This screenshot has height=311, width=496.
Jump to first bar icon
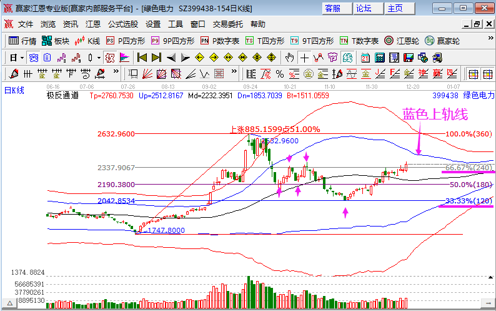pyautogui.click(x=142, y=58)
